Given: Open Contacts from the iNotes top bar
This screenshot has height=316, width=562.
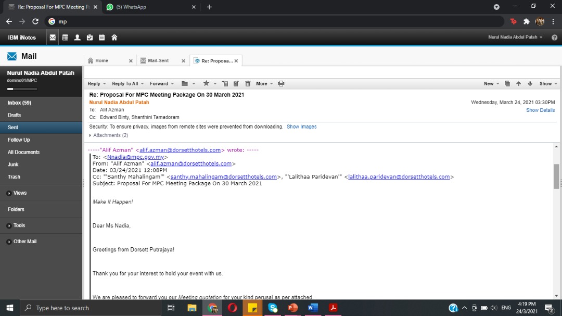Looking at the screenshot, I should (78, 37).
